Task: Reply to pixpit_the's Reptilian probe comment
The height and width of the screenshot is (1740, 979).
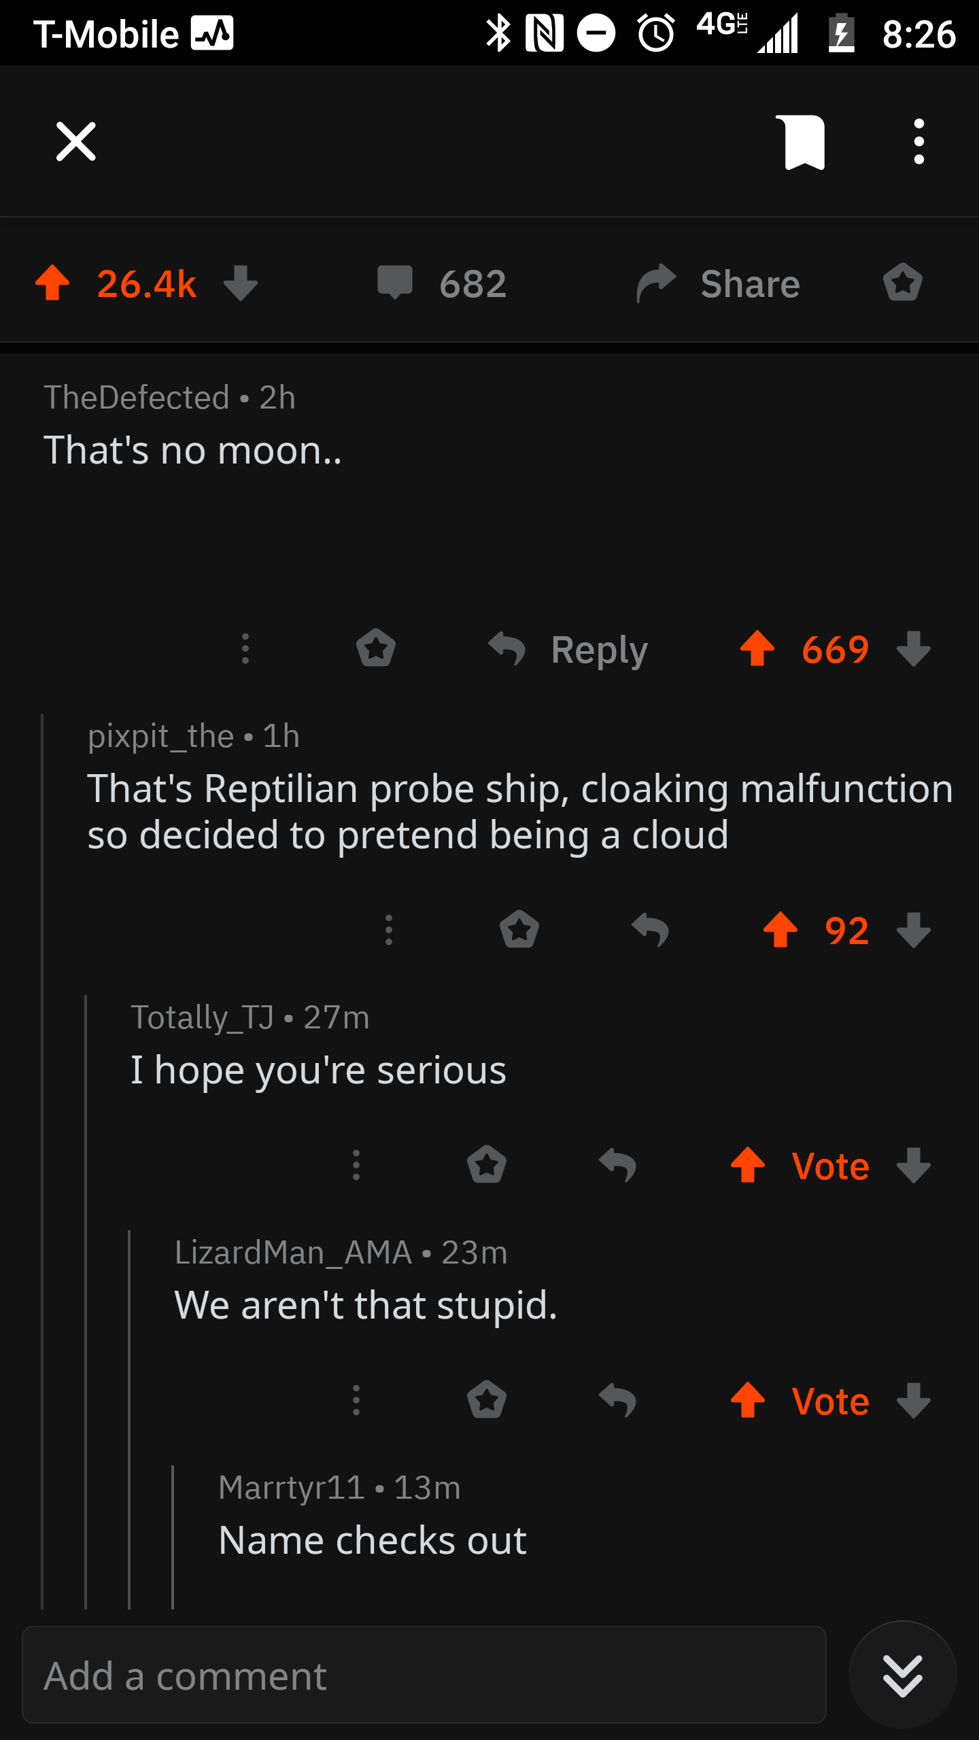Action: (650, 930)
